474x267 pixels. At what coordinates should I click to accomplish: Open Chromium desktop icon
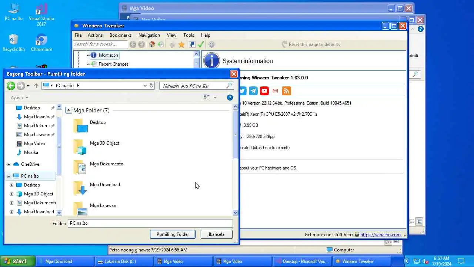[41, 43]
